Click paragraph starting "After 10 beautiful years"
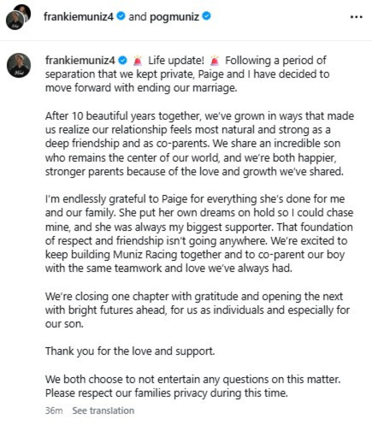This screenshot has height=425, width=372. coord(200,143)
